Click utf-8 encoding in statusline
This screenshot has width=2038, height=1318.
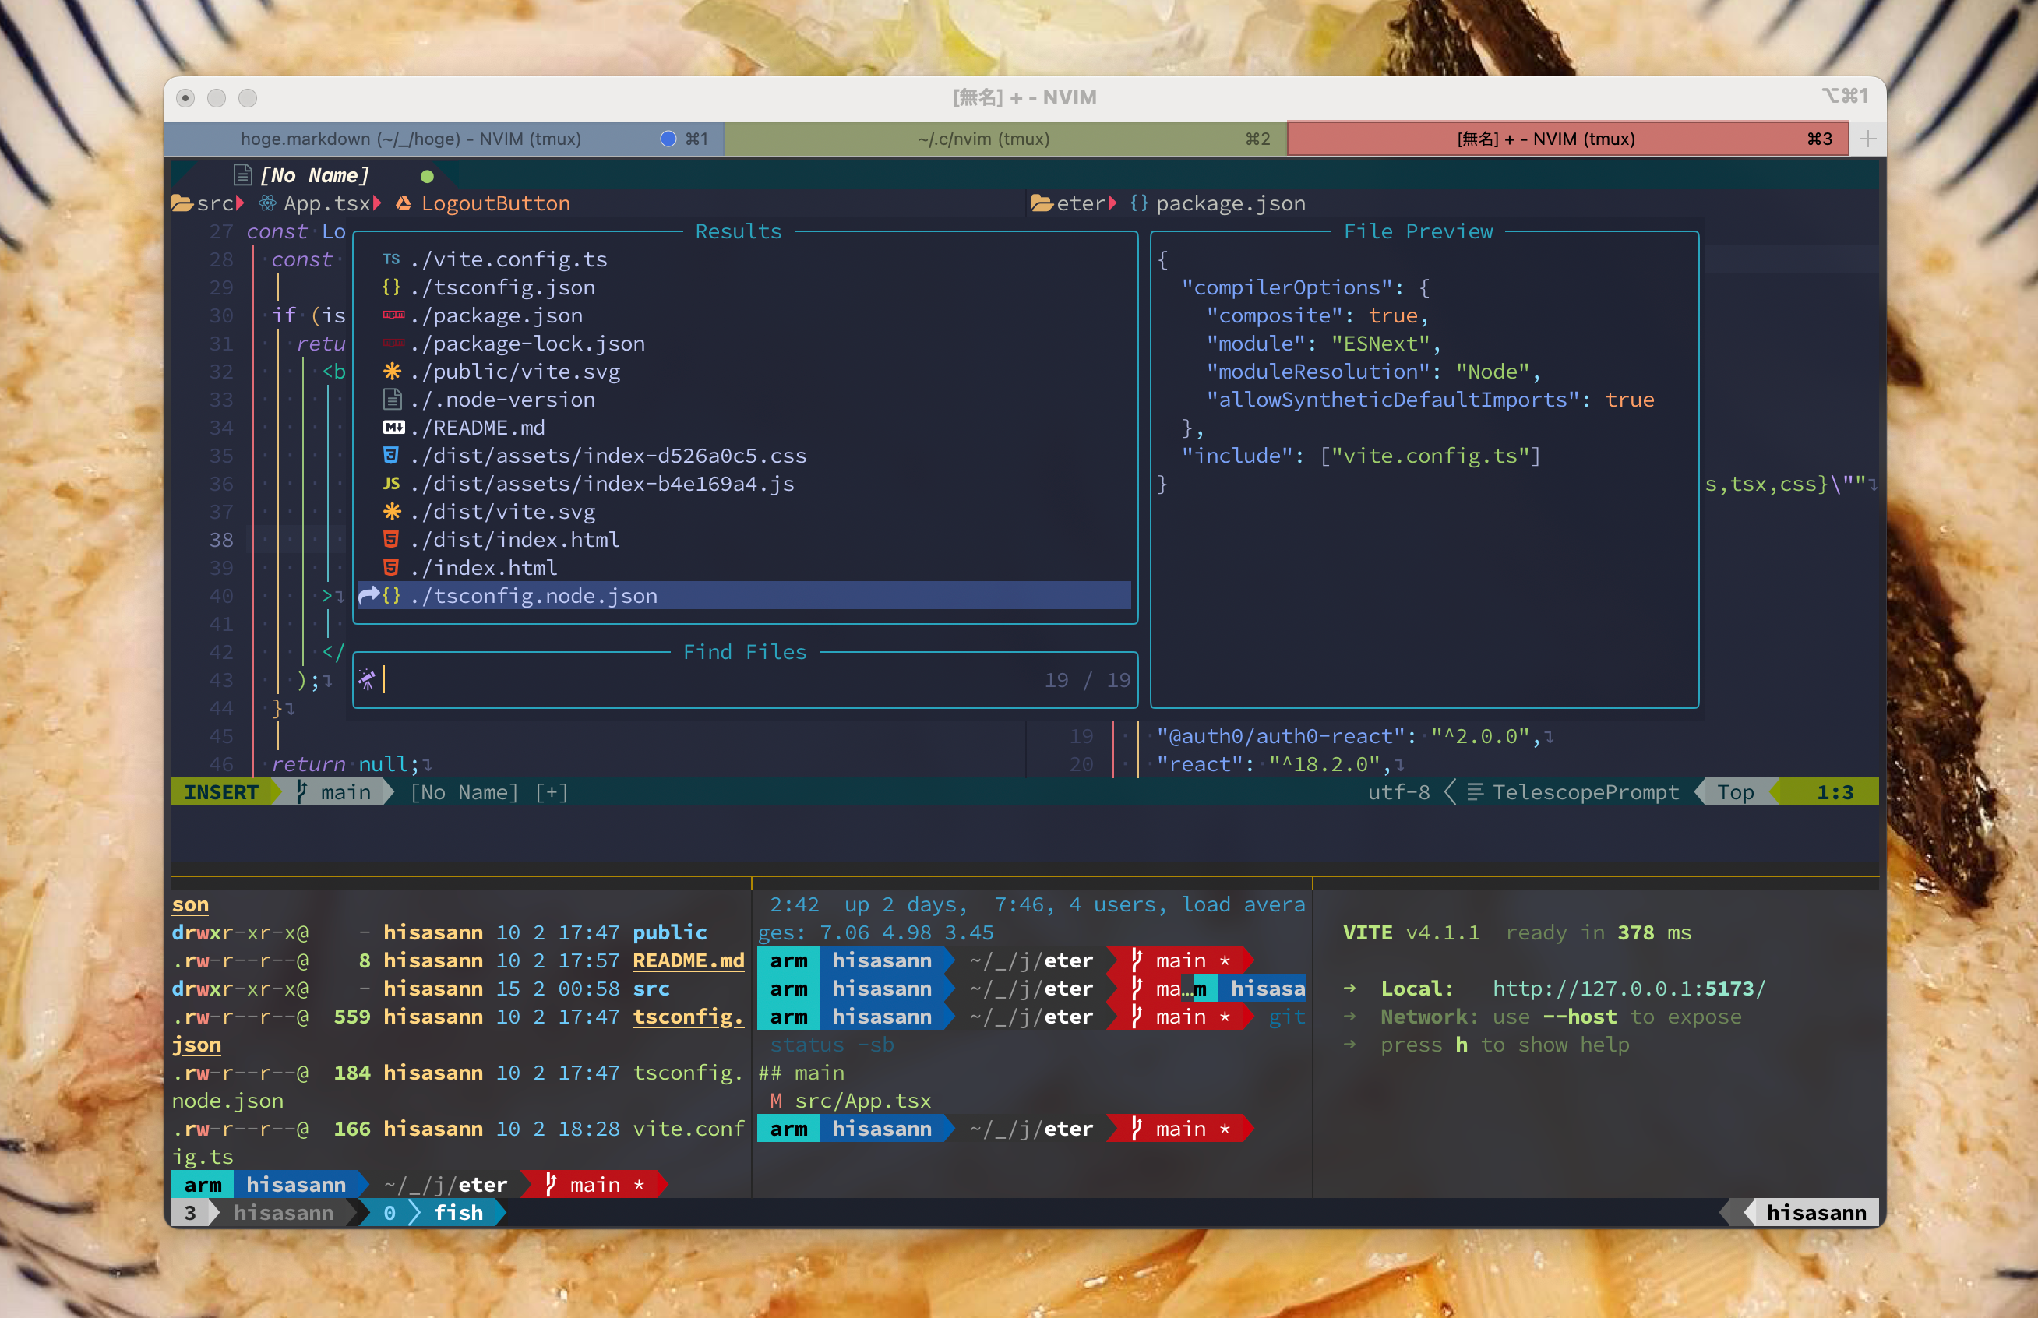1398,792
